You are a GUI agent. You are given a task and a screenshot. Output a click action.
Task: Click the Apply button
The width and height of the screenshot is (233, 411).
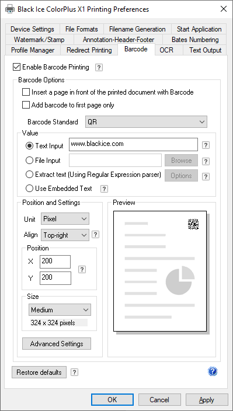[207, 400]
